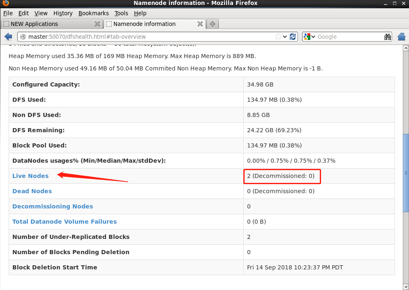Select DFS Remaining value 24.22 GB

click(274, 130)
